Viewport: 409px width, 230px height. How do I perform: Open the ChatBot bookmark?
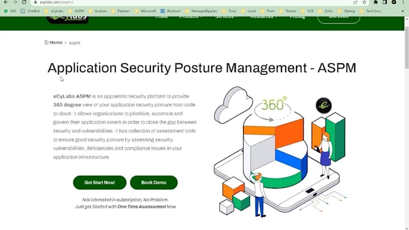point(30,11)
